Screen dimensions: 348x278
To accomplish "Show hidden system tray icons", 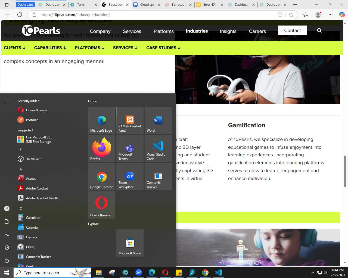I will pos(313,273).
